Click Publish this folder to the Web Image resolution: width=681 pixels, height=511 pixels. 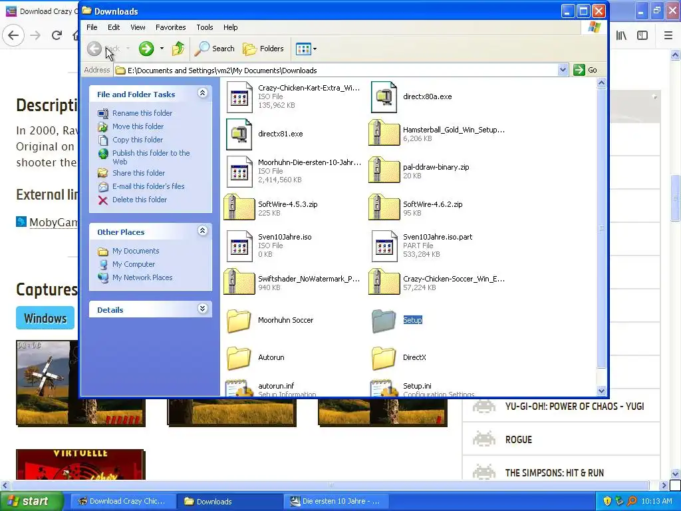tap(151, 157)
